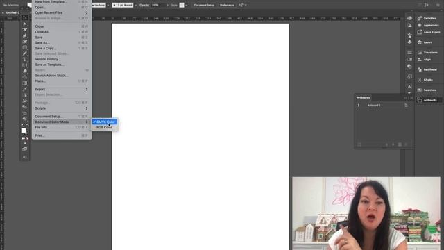
Task: Click the white Fill color swatch in toolbar
Action: click(24, 131)
